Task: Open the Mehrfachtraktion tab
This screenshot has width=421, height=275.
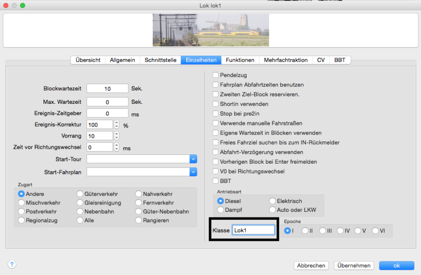Action: pos(285,60)
